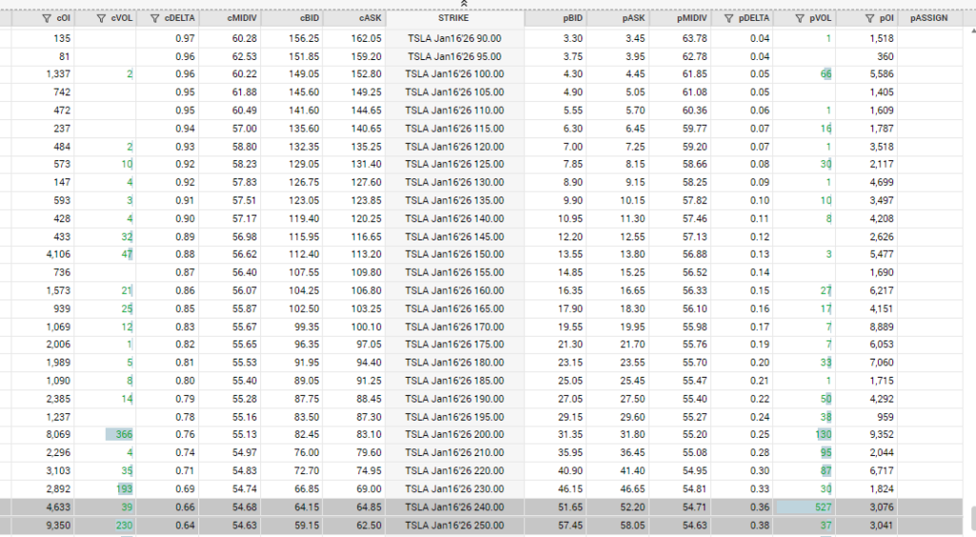Viewport: 976px width, 537px height.
Task: Sort by the cMIDIV column header
Action: [x=242, y=19]
